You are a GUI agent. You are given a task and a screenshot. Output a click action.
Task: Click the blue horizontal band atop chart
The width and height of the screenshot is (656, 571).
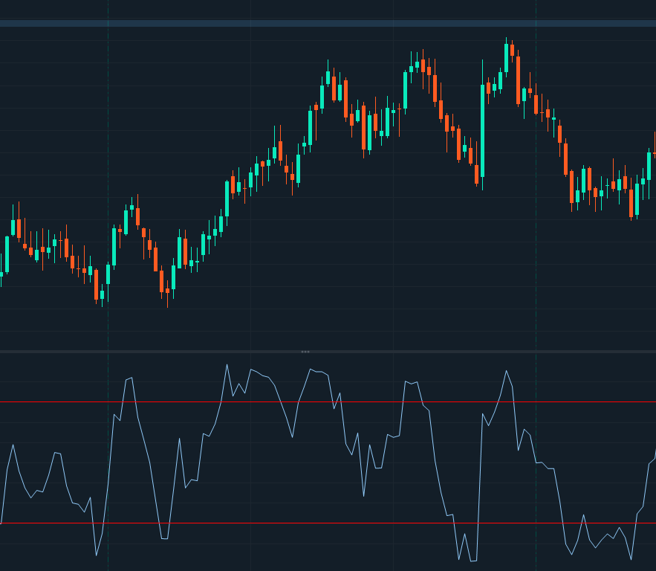pos(327,23)
